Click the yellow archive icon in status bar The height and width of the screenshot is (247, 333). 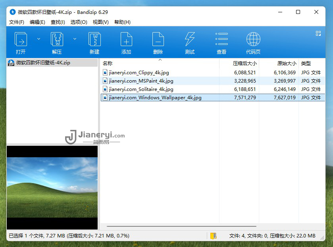click(213, 236)
